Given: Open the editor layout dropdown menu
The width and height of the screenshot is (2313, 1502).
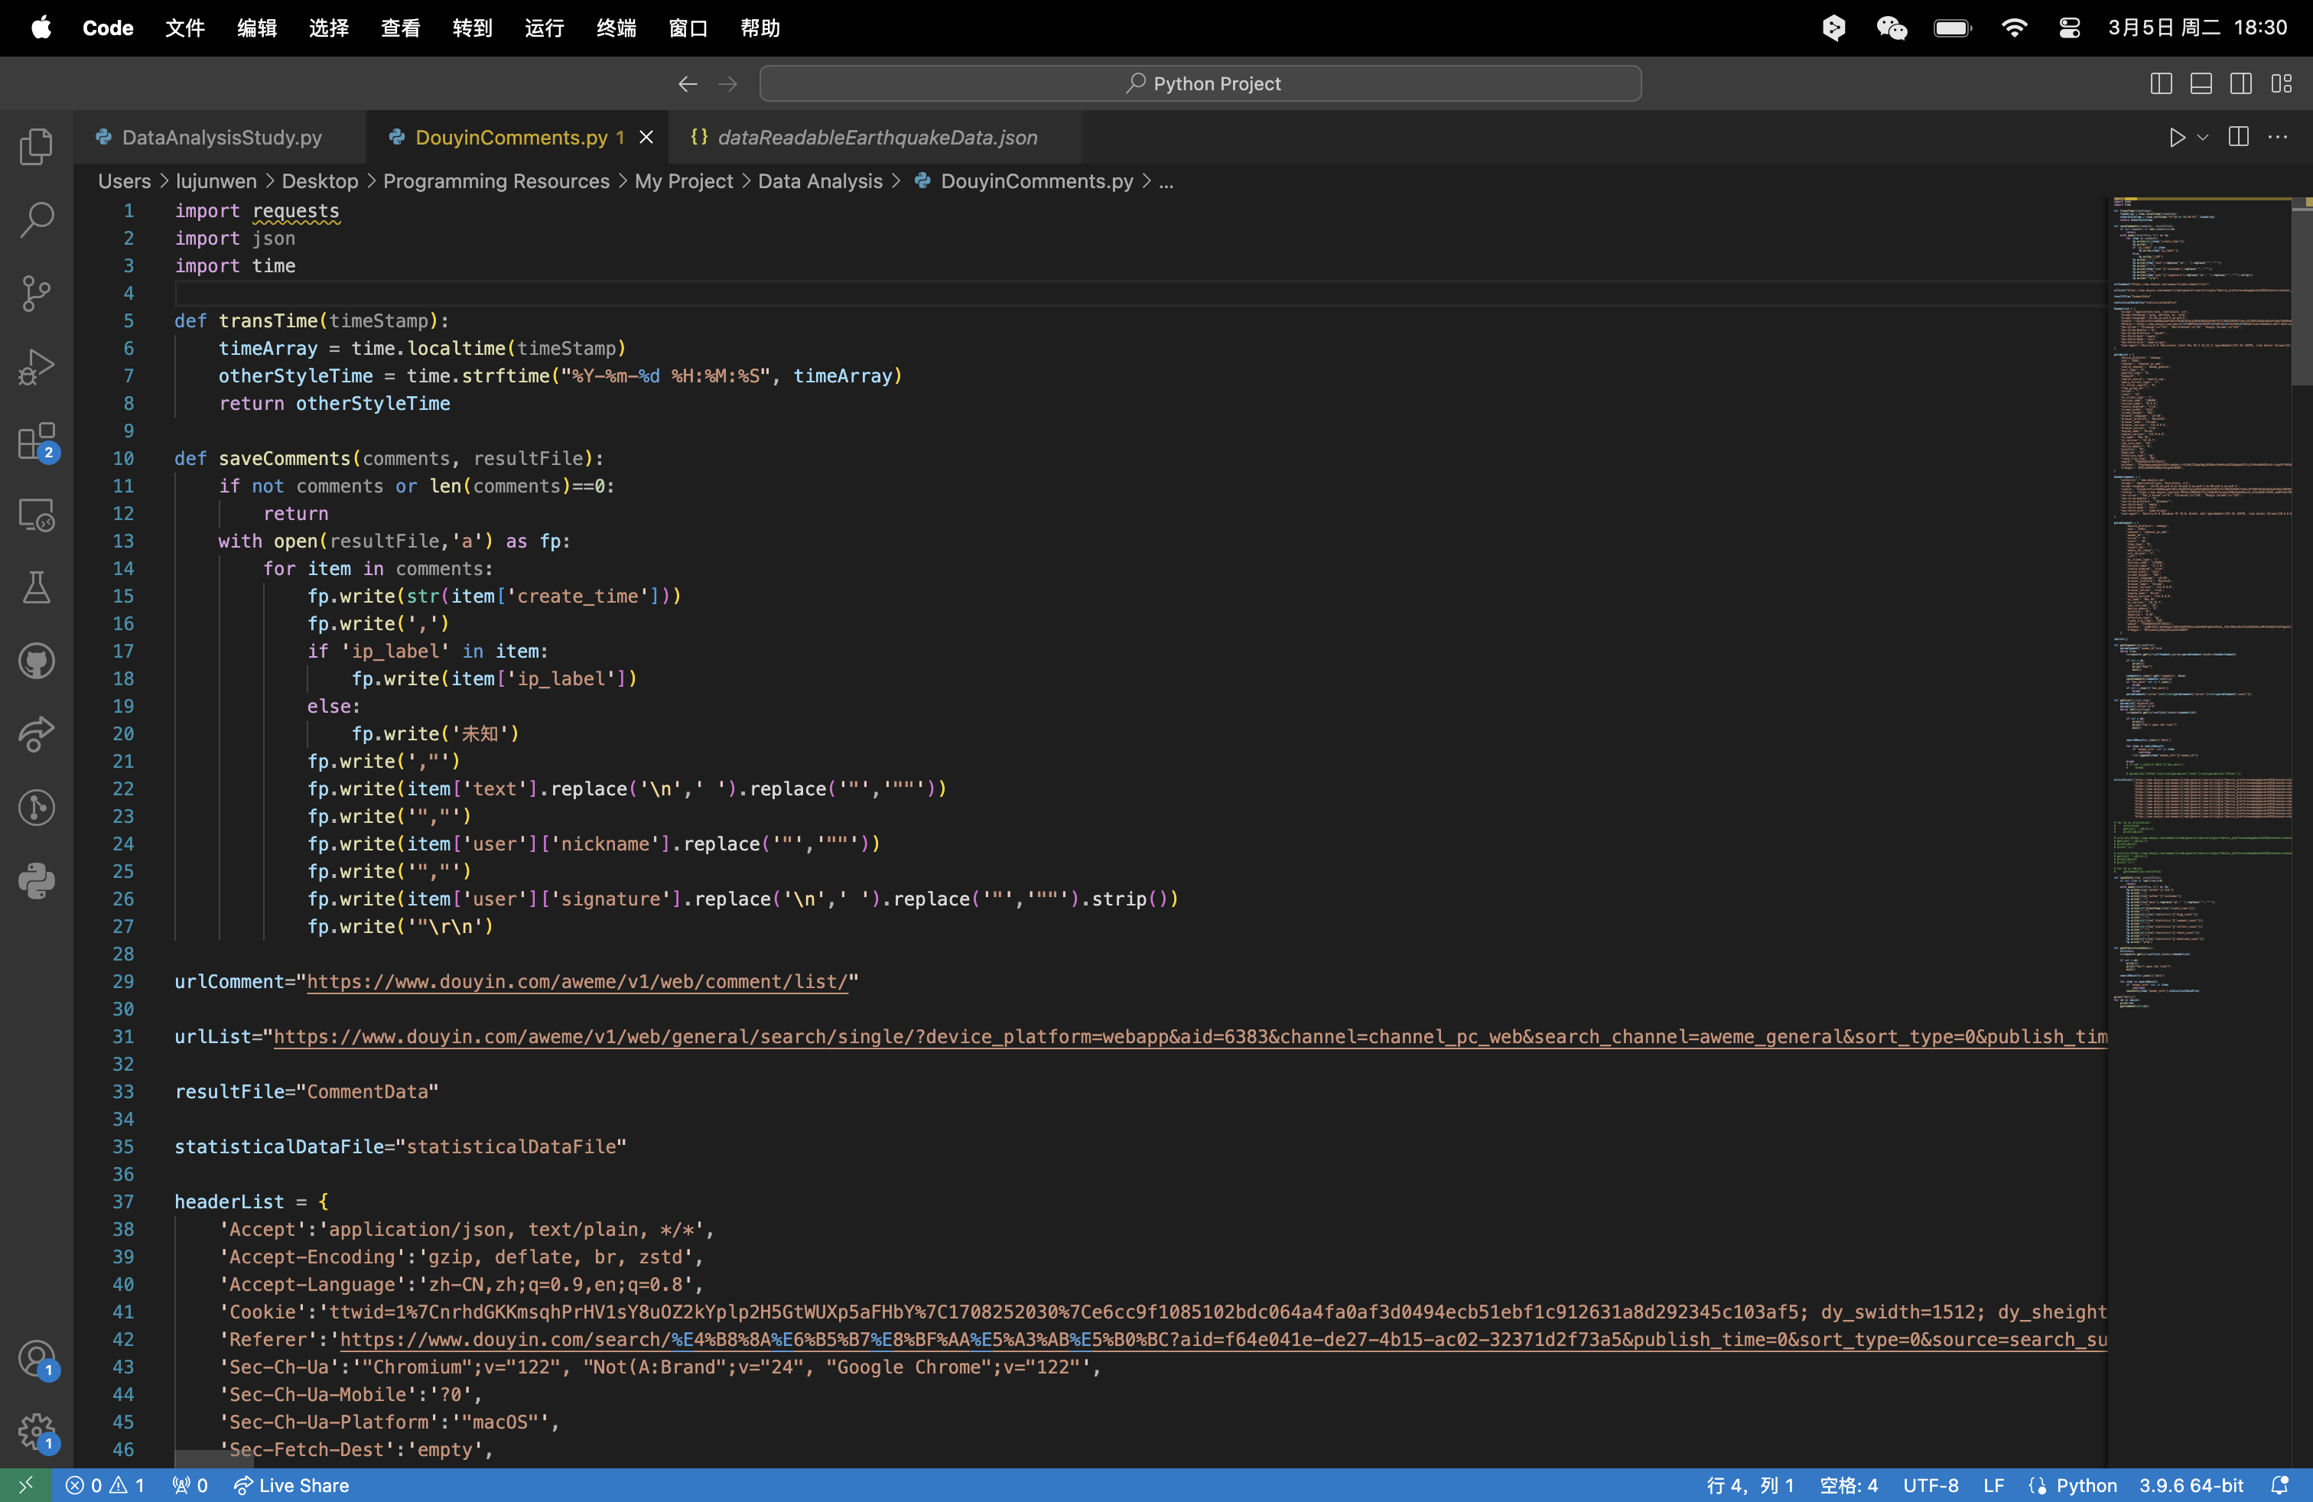Looking at the screenshot, I should point(2285,83).
